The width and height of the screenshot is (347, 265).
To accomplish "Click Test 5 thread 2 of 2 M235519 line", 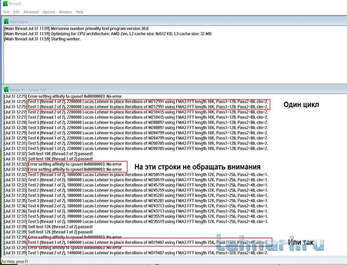I will tap(136, 216).
